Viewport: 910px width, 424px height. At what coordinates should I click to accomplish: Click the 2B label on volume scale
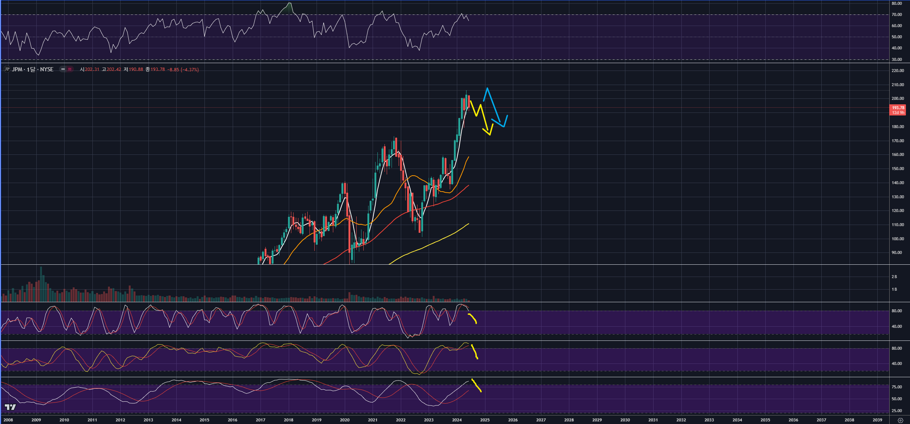(894, 277)
